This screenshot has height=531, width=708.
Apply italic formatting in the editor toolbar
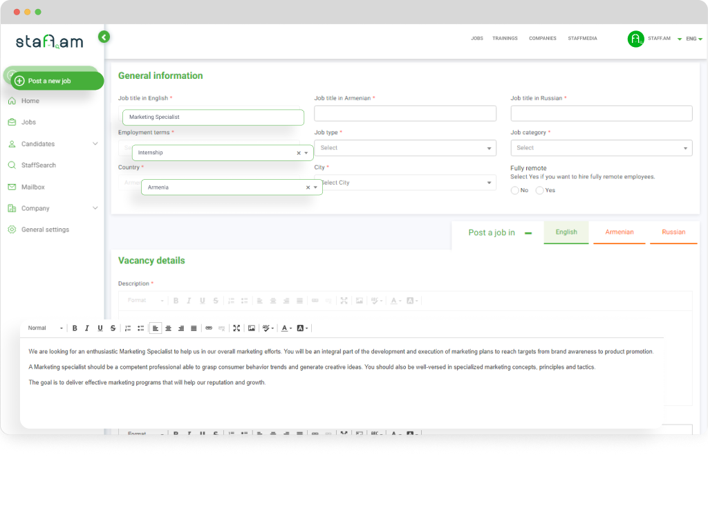[x=87, y=328]
